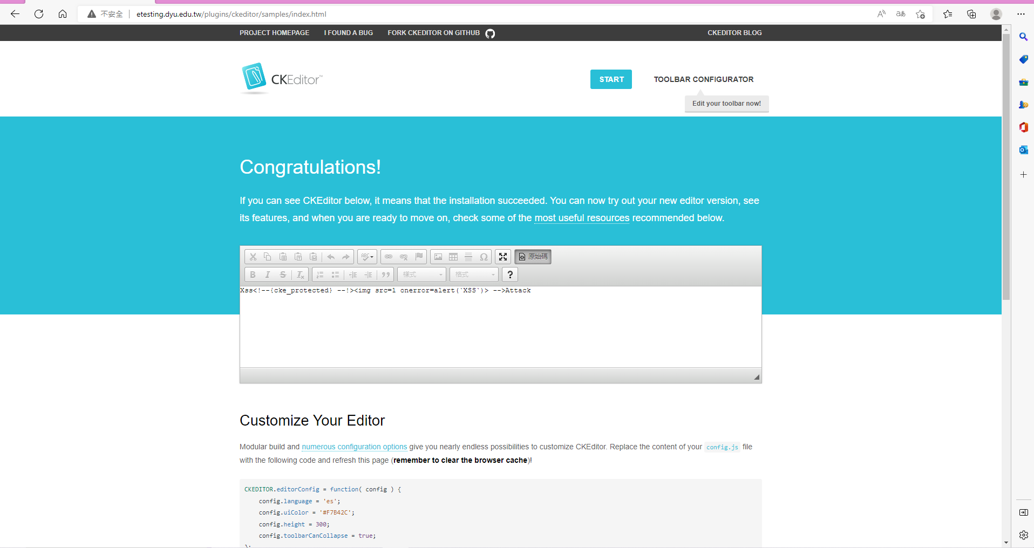Click the editor resize handle corner
1034x548 pixels.
tap(757, 377)
